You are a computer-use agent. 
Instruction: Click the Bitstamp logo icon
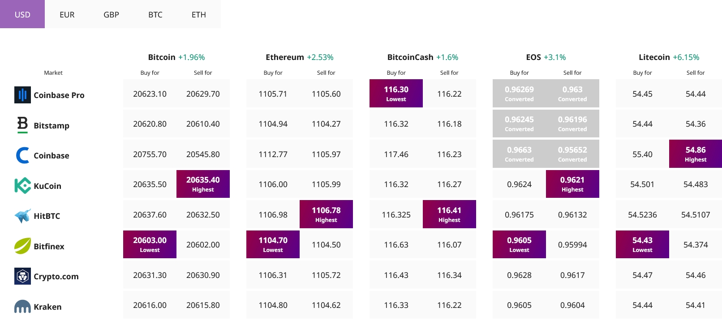22,125
